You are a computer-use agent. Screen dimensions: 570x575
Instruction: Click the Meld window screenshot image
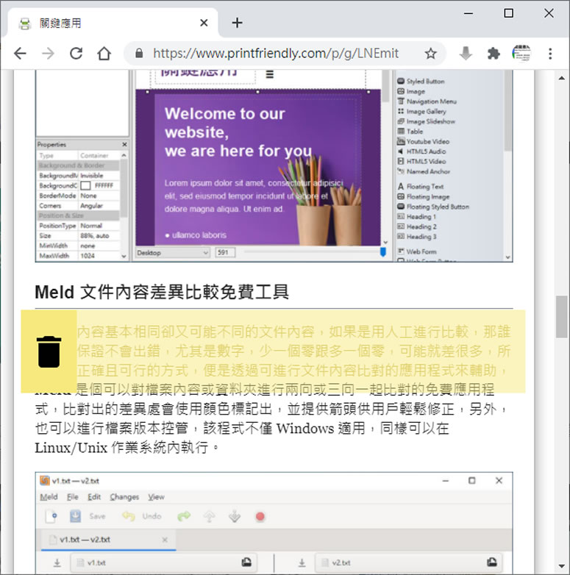tap(274, 524)
